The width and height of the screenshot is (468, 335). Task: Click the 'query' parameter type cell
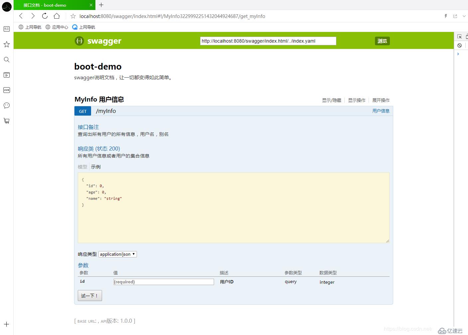click(291, 281)
